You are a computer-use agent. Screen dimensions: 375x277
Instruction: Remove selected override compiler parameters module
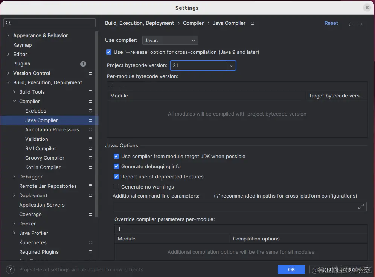[130, 229]
